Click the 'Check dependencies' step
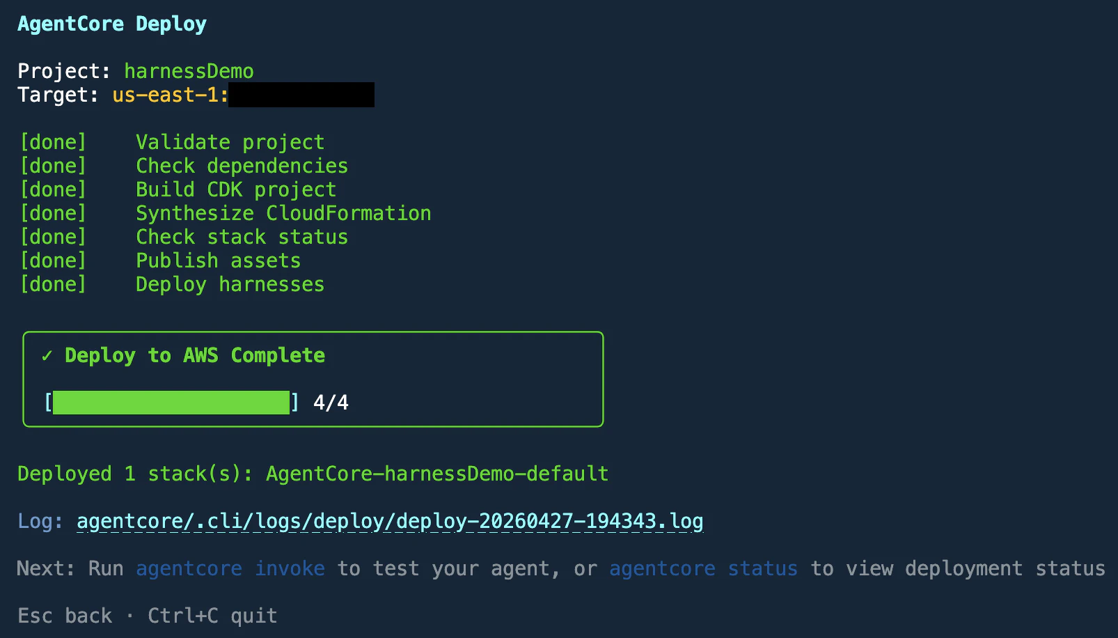Screen dimensions: 1118x638 242,166
